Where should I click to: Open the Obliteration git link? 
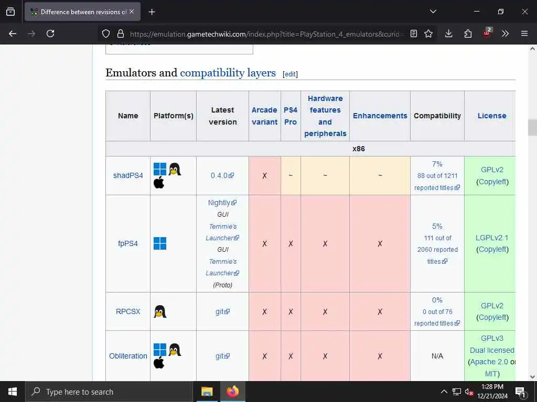pos(222,356)
